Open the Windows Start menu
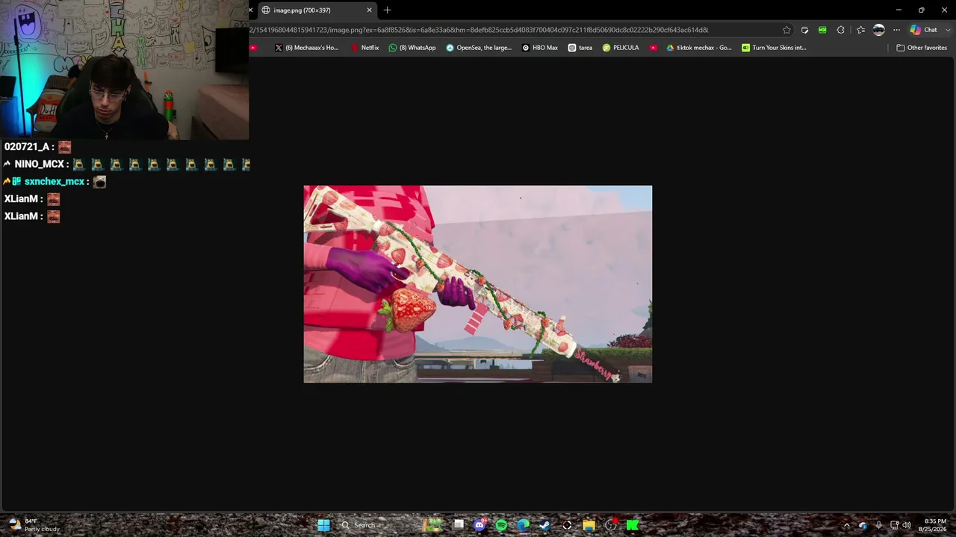The width and height of the screenshot is (956, 537). point(323,525)
